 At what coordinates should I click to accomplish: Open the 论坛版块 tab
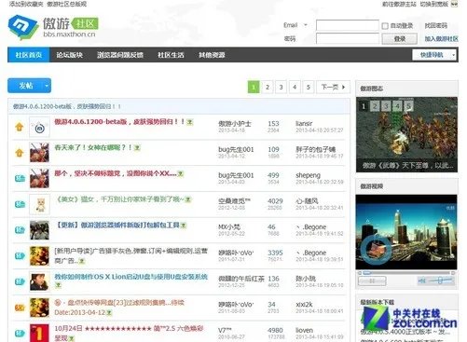coord(69,55)
